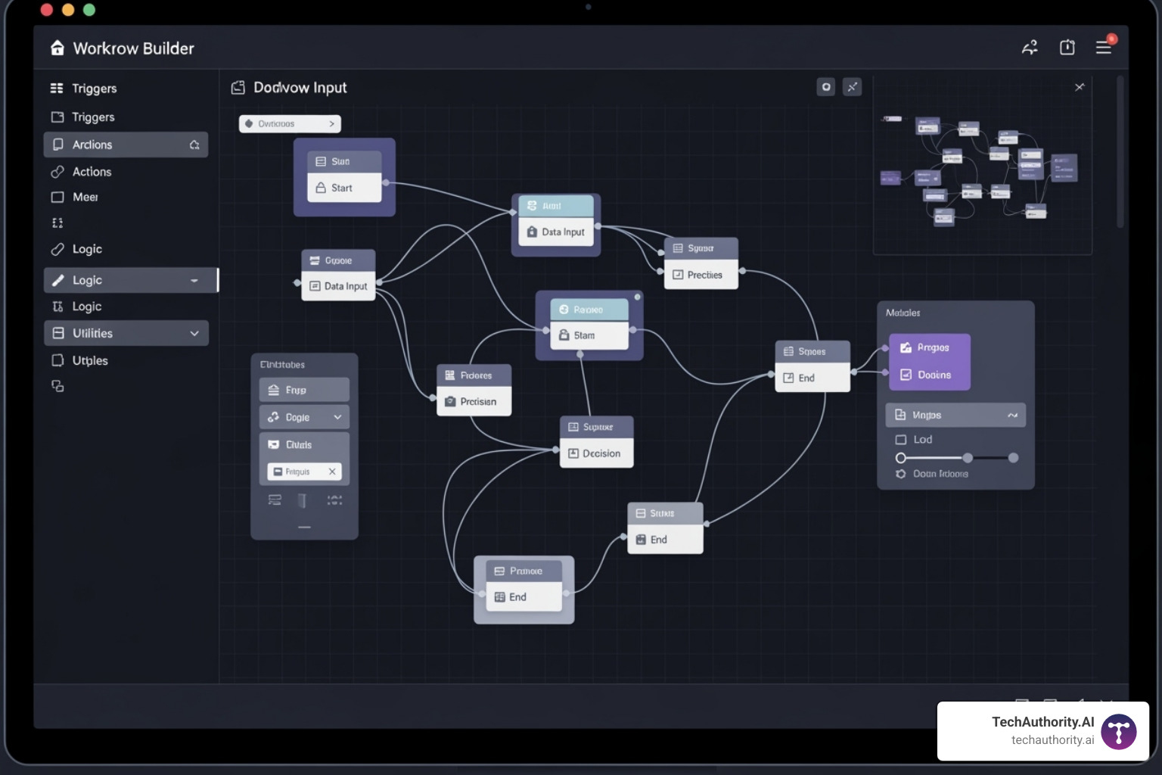1162x775 pixels.
Task: Open the Workflow Builder home icon
Action: [x=57, y=47]
